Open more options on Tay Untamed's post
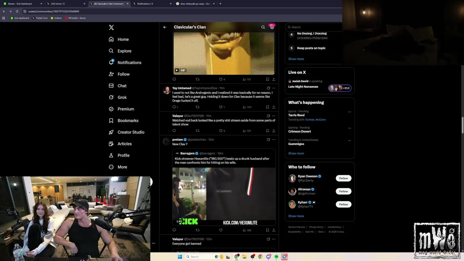 click(274, 88)
